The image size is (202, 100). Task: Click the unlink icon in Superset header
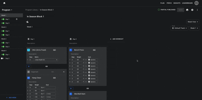(x=53, y=72)
